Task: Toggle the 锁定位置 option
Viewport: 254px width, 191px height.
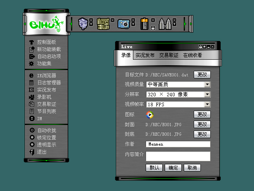Action: pyautogui.click(x=32, y=137)
